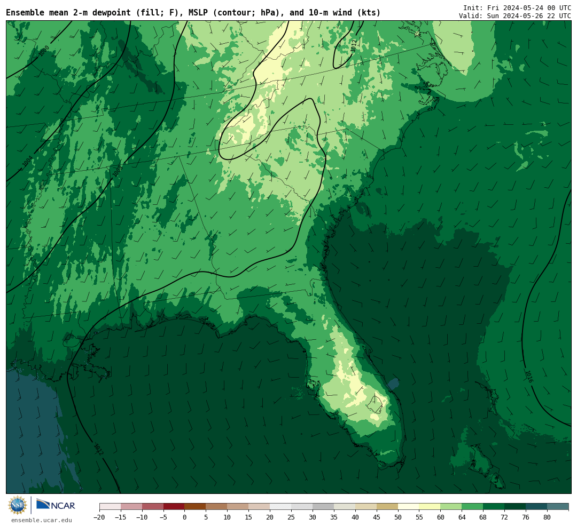The height and width of the screenshot is (527, 577).
Task: Pick the 30 to 35 gray colorbar swatch
Action: tap(323, 507)
